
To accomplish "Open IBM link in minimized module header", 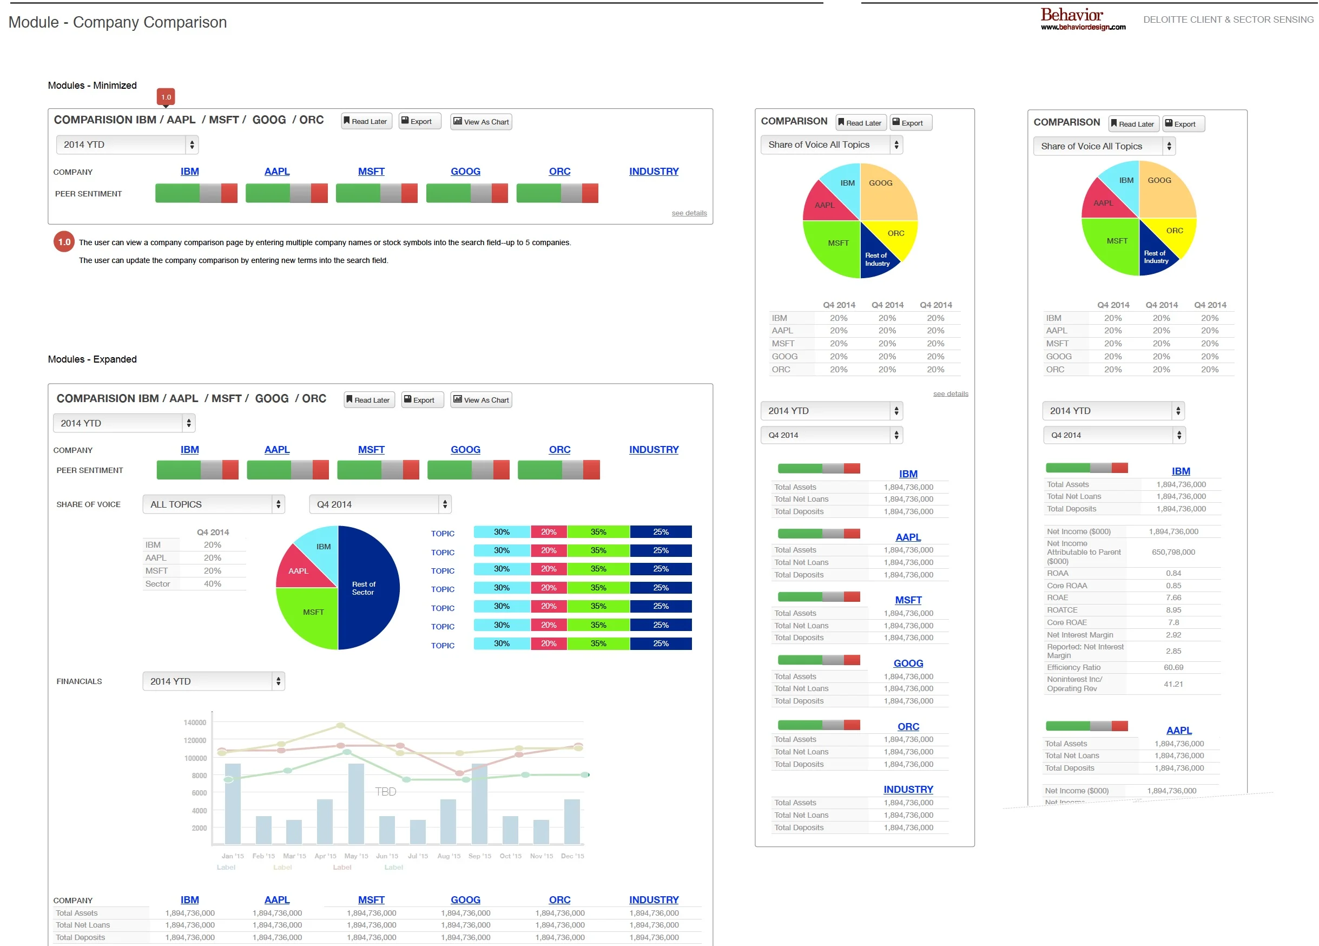I will click(x=189, y=172).
